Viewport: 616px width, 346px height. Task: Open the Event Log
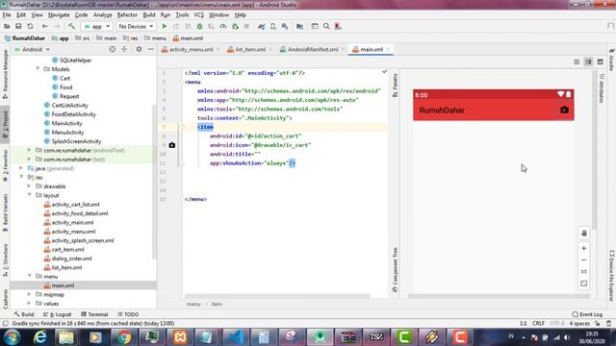tap(587, 314)
